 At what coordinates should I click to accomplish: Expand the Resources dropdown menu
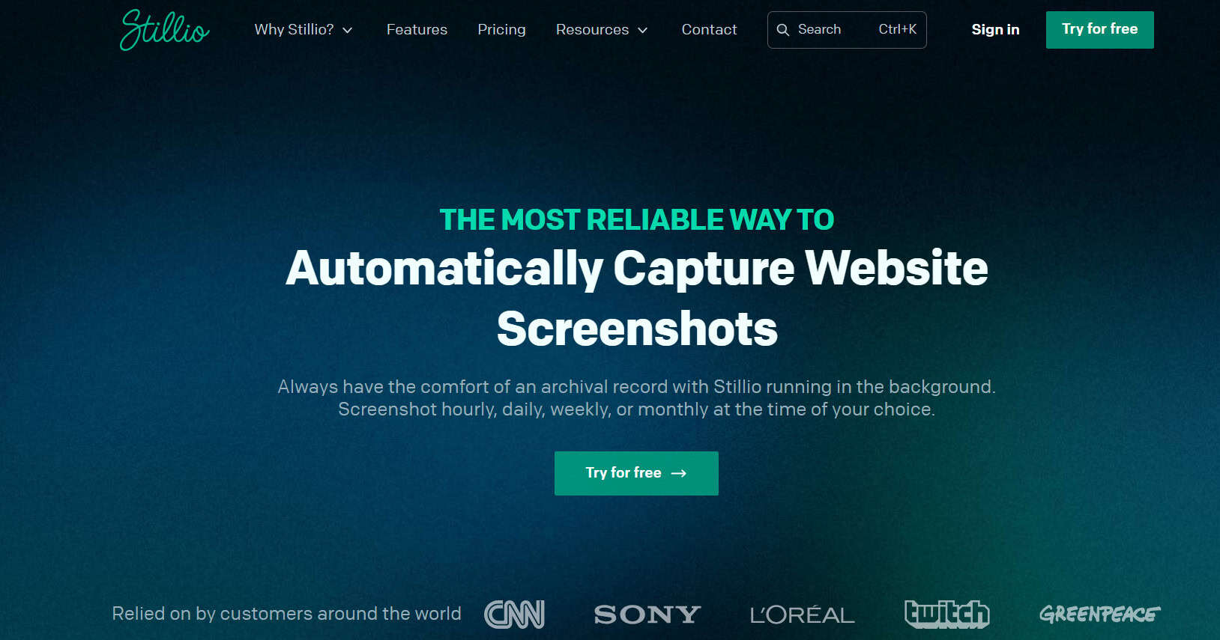point(602,30)
